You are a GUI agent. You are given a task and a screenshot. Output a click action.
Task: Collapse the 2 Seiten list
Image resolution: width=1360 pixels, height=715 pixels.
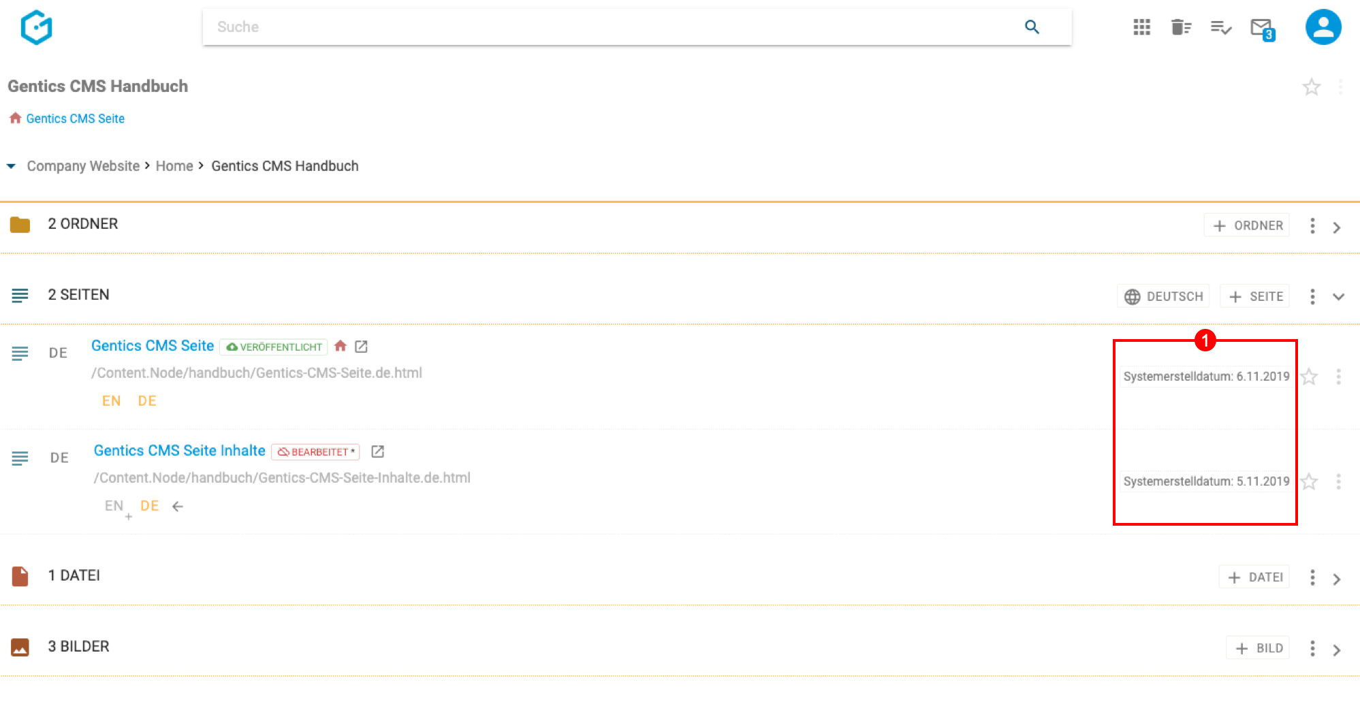pos(1338,297)
